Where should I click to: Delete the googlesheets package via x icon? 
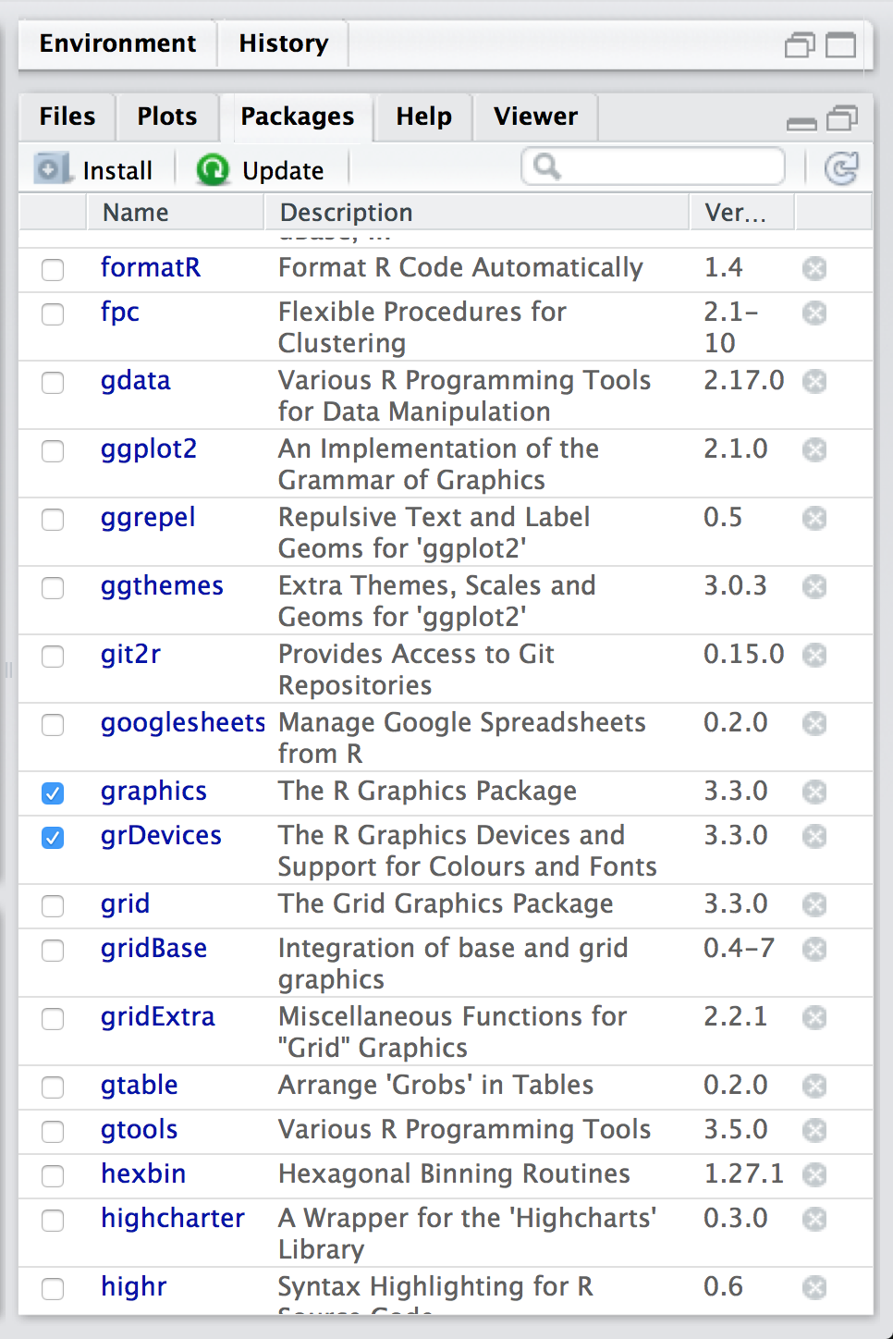[x=814, y=724]
